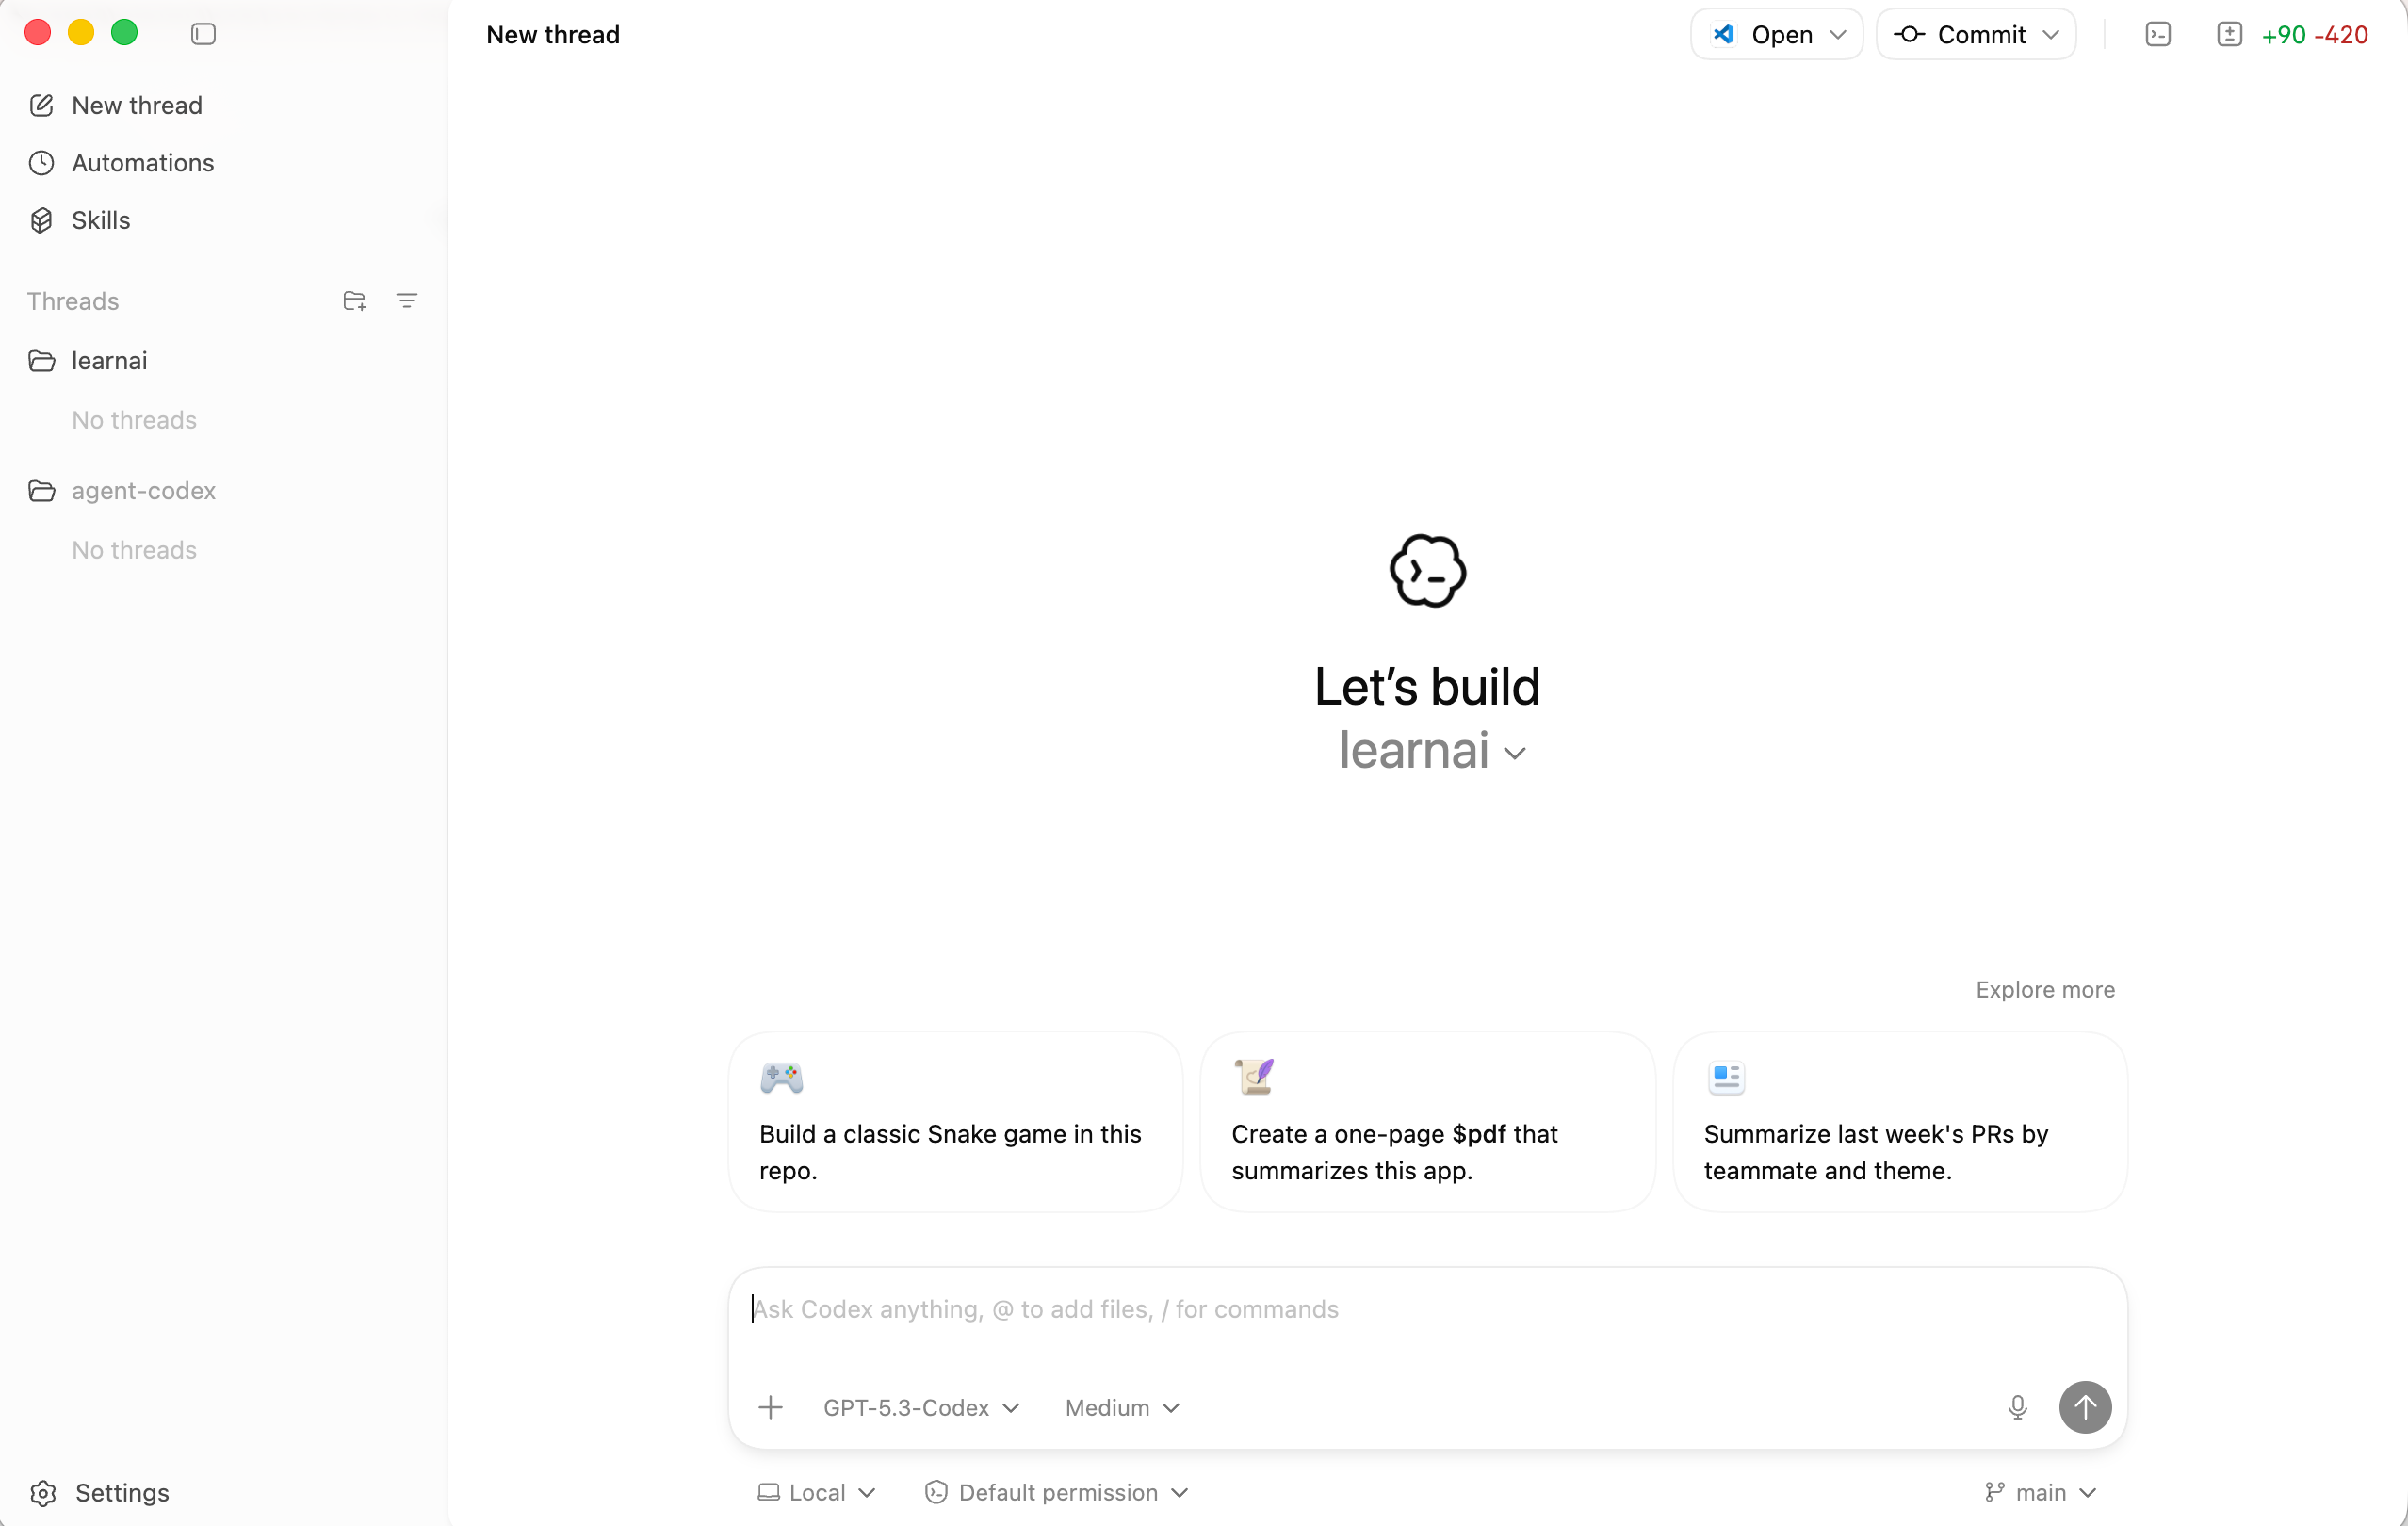Screen dimensions: 2408x1526
Task: Open the Default permission dropdown
Action: [x=1057, y=1492]
